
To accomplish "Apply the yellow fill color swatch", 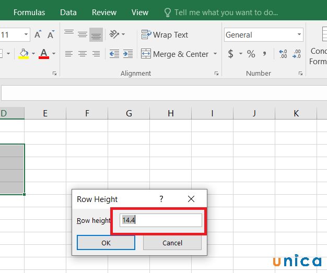I will pos(24,54).
